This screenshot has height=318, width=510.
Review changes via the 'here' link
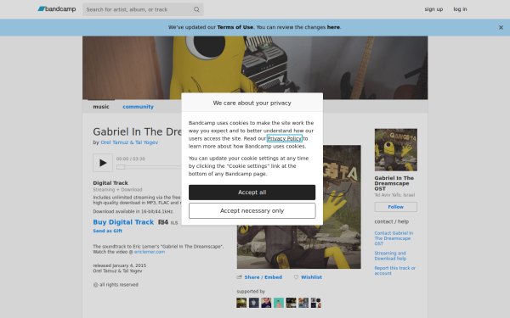(x=333, y=27)
